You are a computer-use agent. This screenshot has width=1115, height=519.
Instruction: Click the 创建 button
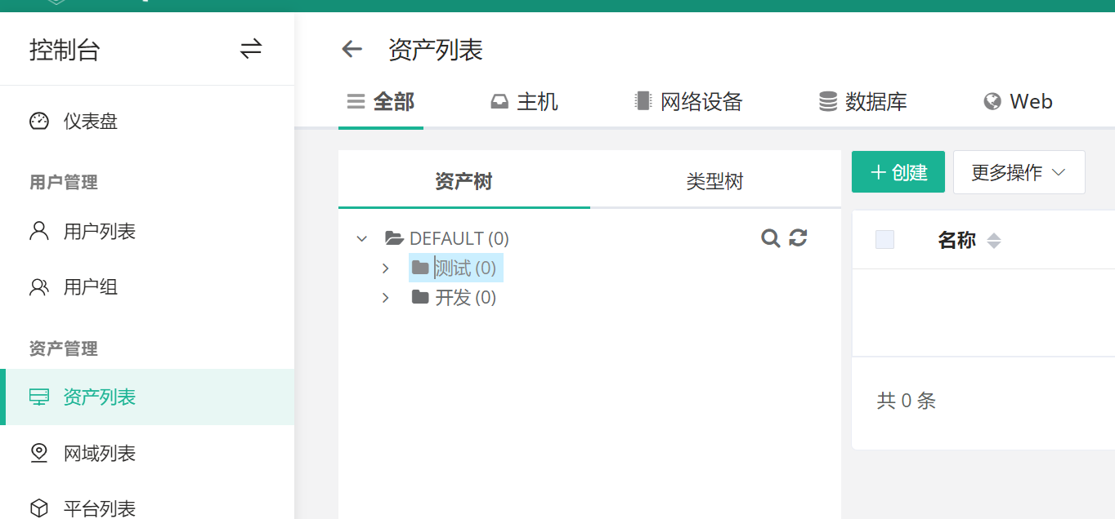pyautogui.click(x=898, y=172)
